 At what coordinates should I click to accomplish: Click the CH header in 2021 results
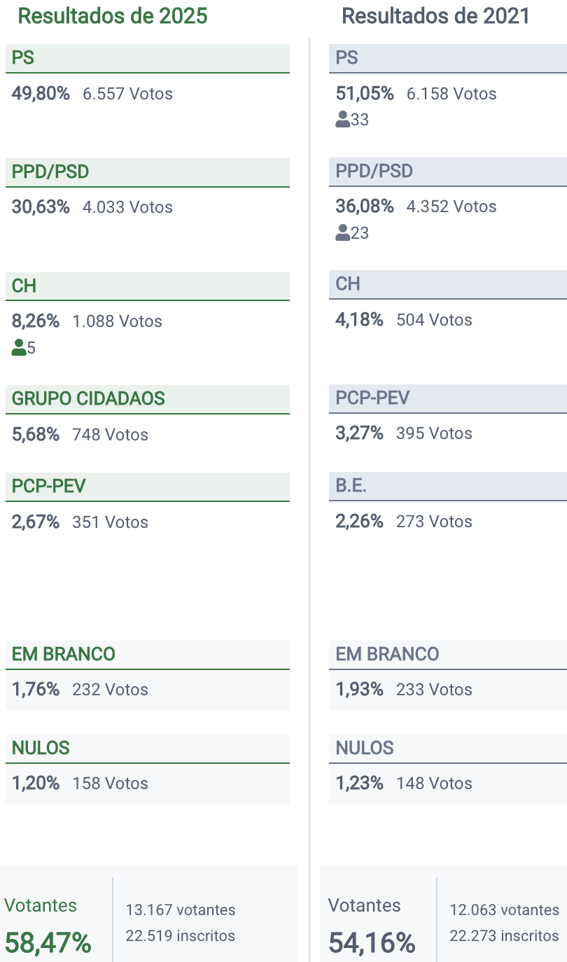[348, 284]
